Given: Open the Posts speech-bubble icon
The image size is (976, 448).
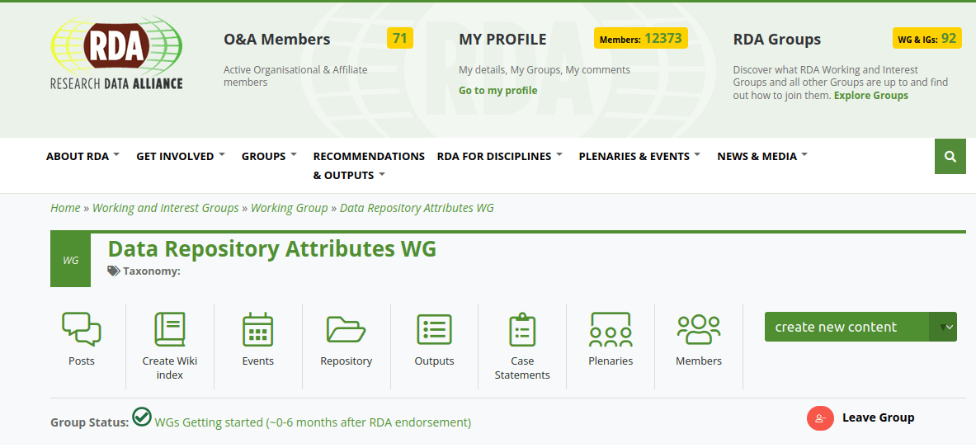Looking at the screenshot, I should coord(82,329).
